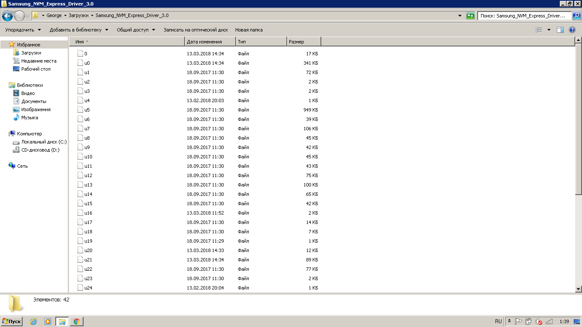Click the CD-дисковод (D:) disc icon

pyautogui.click(x=16, y=150)
